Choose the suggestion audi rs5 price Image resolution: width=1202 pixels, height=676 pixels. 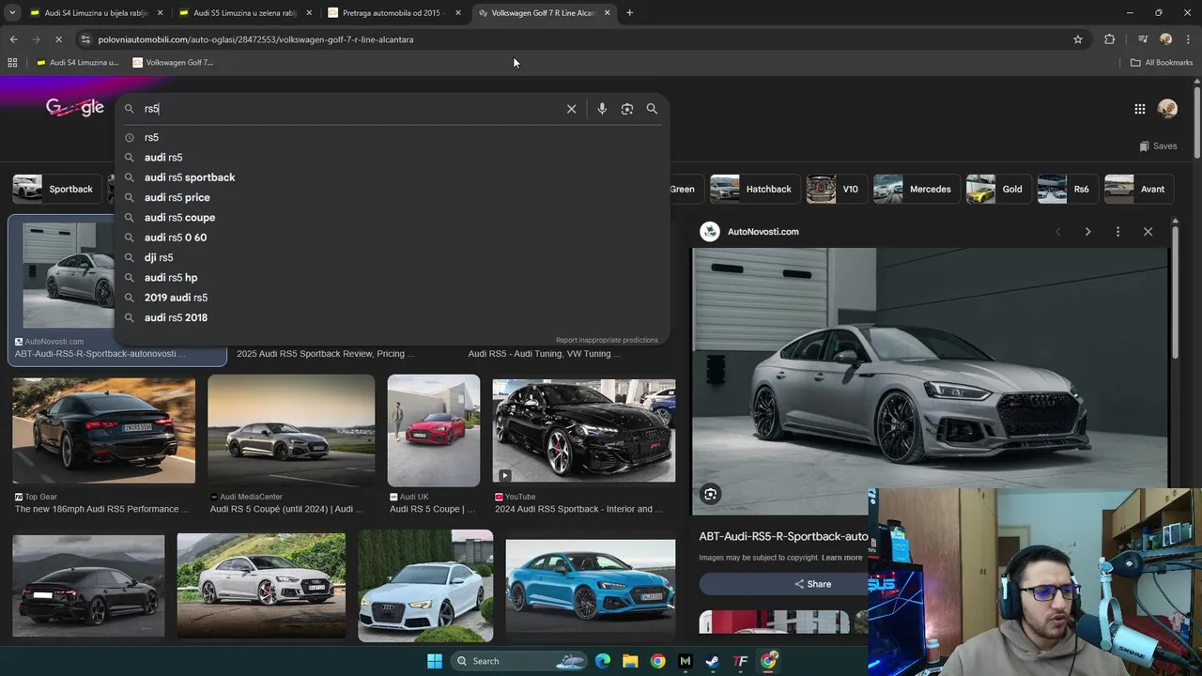click(x=393, y=197)
